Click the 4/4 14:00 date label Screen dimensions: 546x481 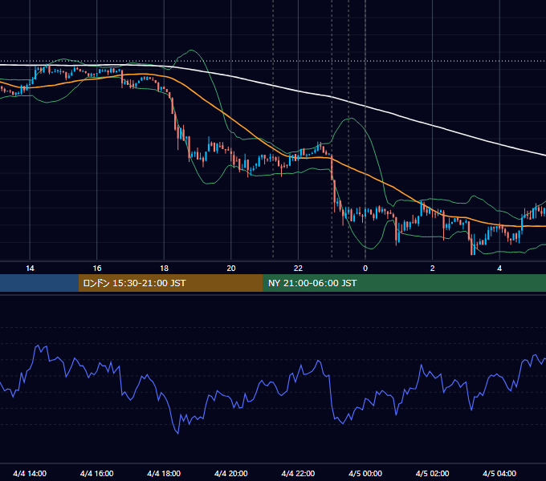coord(30,473)
